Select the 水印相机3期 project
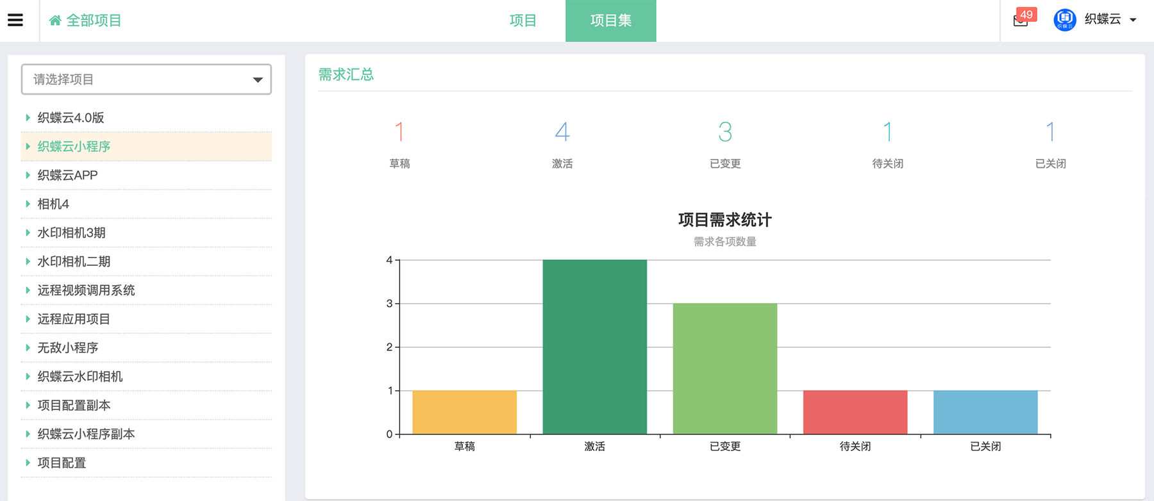This screenshot has width=1154, height=501. (x=71, y=233)
